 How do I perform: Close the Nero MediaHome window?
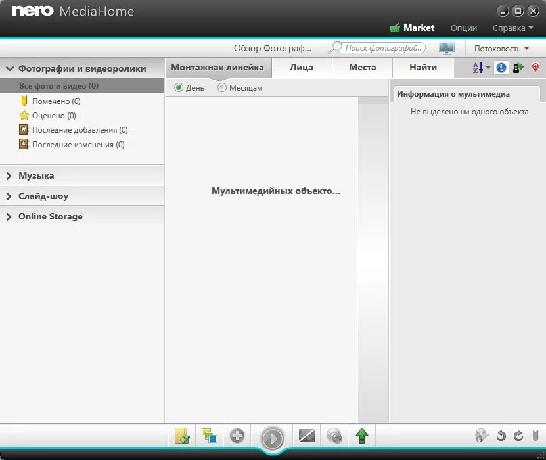(x=533, y=11)
